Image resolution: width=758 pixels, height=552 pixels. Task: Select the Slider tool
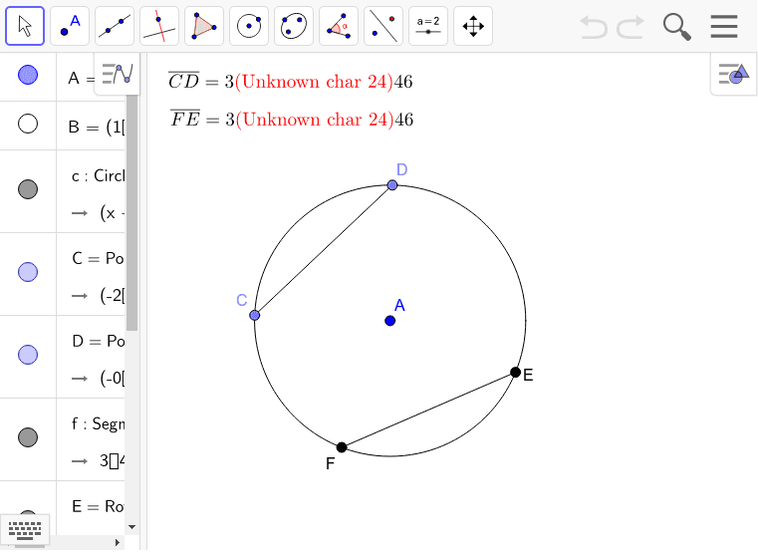428,26
